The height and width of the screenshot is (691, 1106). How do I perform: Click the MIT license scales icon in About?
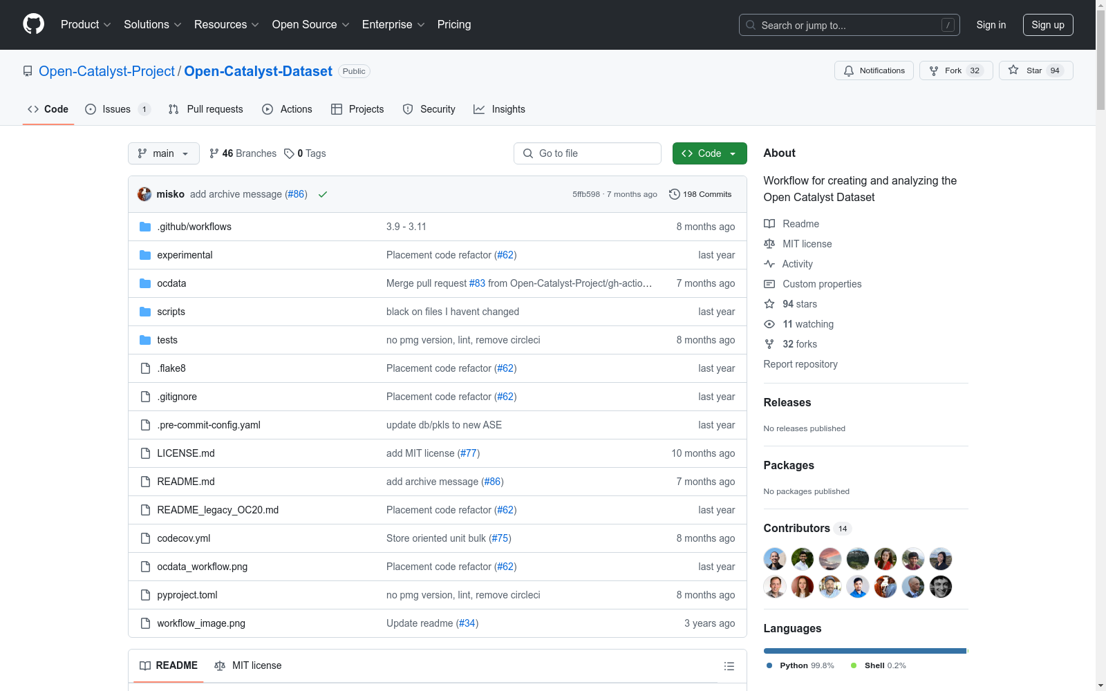point(769,244)
